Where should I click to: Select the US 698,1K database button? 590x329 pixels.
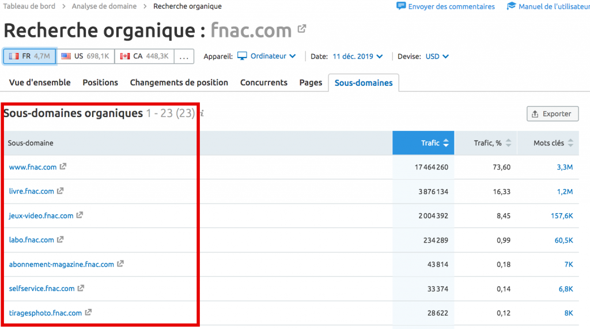85,56
